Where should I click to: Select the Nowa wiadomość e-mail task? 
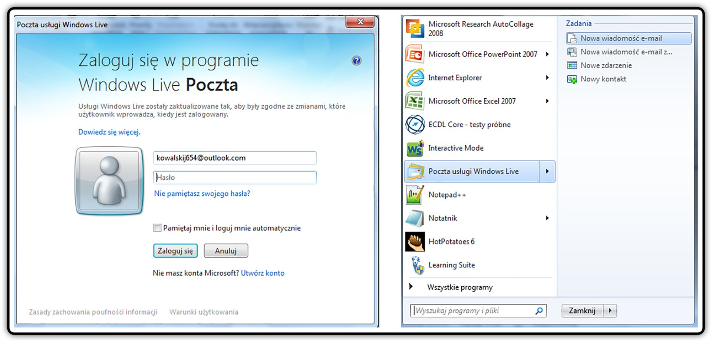coord(629,38)
